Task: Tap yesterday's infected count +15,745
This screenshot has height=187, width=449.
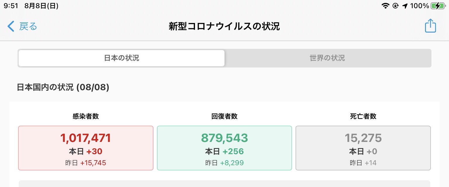Action: tap(93, 163)
